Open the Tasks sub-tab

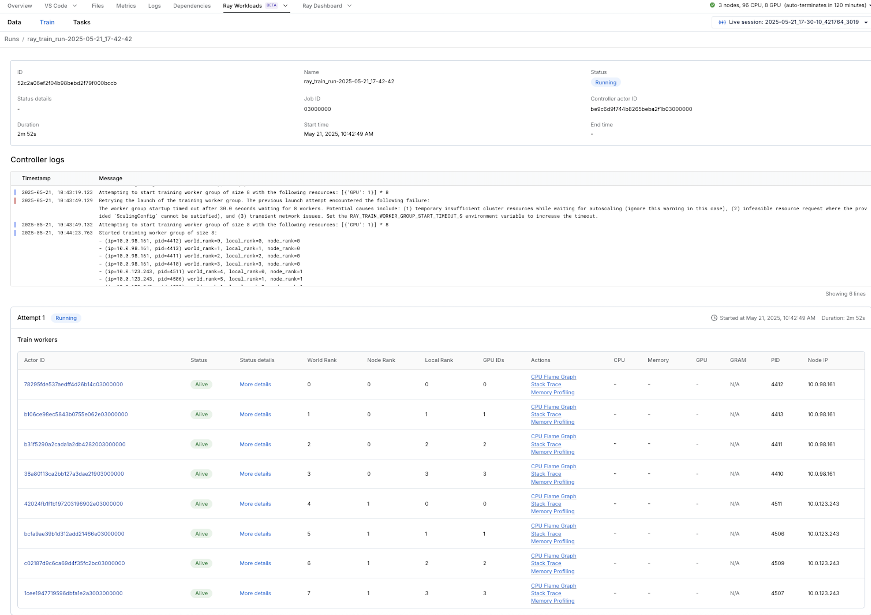pos(82,22)
